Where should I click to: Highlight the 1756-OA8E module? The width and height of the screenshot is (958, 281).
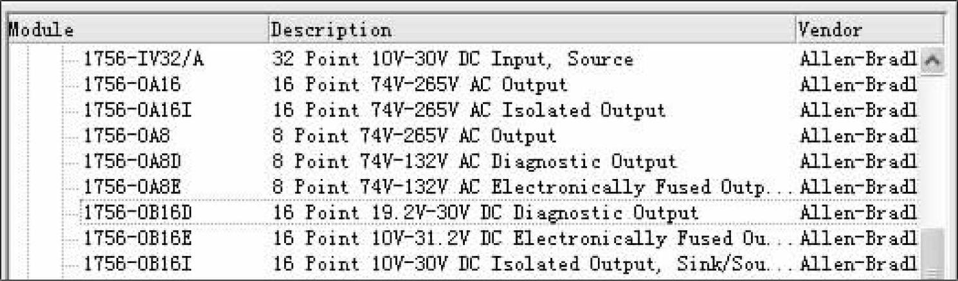tap(132, 187)
